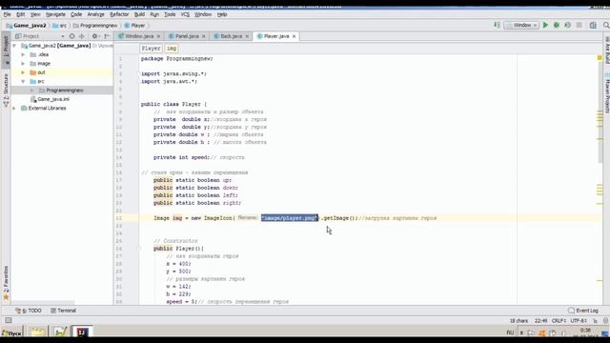Image resolution: width=610 pixels, height=343 pixels.
Task: Open IntelliJ IDEA from the Windows taskbar
Action: click(82, 333)
